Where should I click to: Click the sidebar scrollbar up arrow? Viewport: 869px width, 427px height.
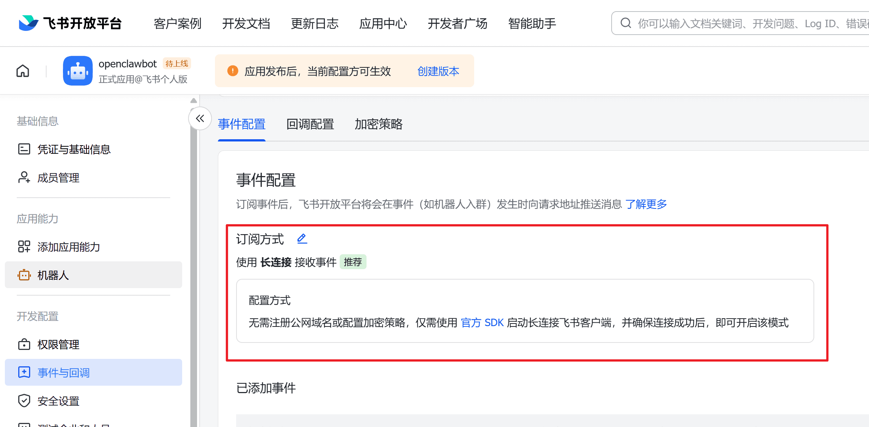[x=194, y=101]
